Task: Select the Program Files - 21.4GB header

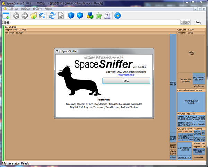Action: click(90, 30)
